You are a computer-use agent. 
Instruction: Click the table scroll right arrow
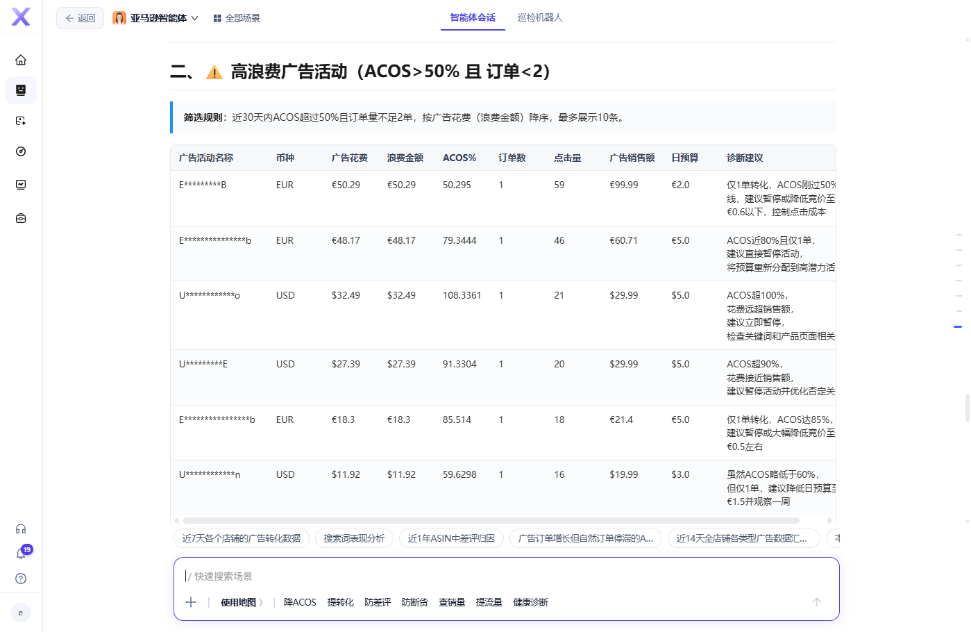pyautogui.click(x=829, y=520)
